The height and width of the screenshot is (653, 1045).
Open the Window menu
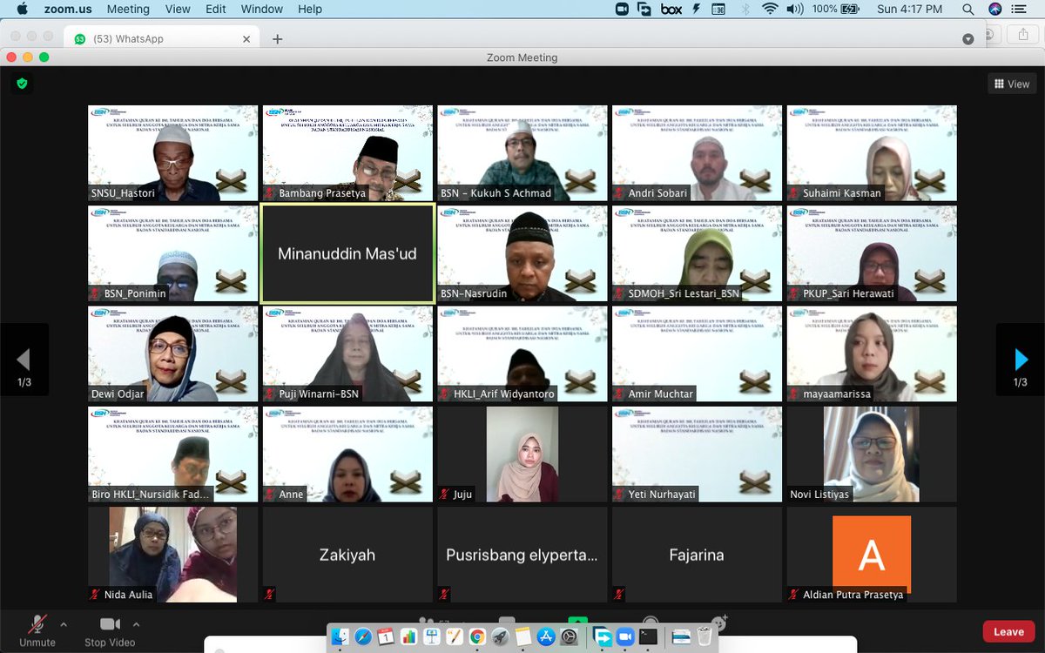[x=261, y=9]
